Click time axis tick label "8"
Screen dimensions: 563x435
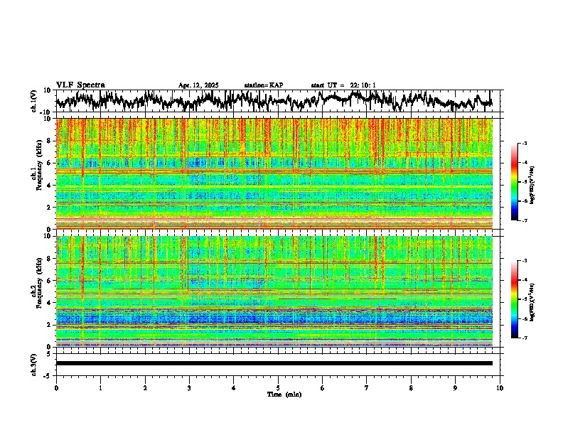pos(411,388)
